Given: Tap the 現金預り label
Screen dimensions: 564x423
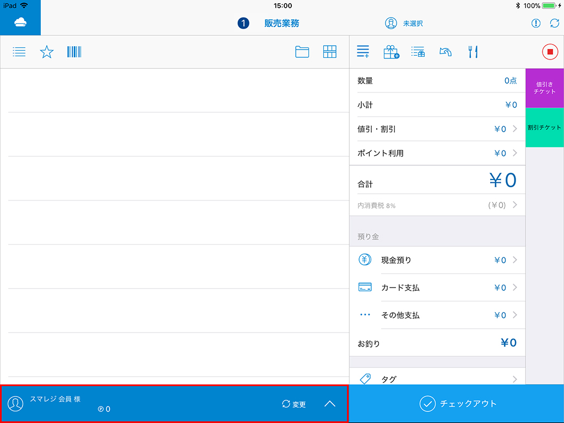Looking at the screenshot, I should pyautogui.click(x=396, y=260).
